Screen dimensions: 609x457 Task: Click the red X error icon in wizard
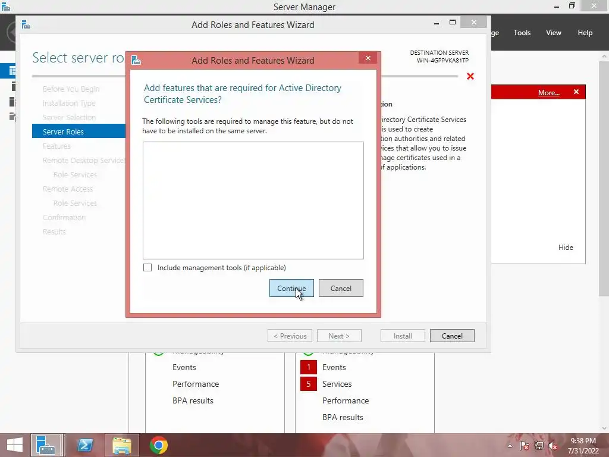(470, 76)
